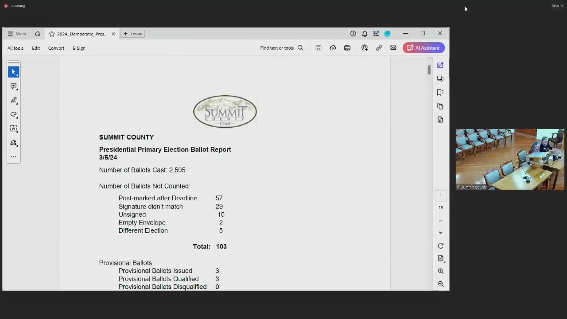Viewport: 567px width, 319px height.
Task: Open the AI Assistant
Action: [423, 48]
